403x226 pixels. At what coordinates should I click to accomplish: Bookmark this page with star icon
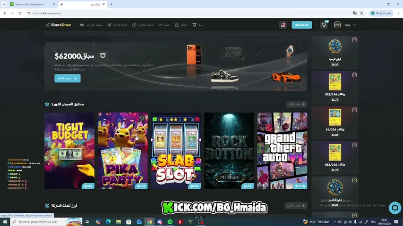pyautogui.click(x=361, y=13)
